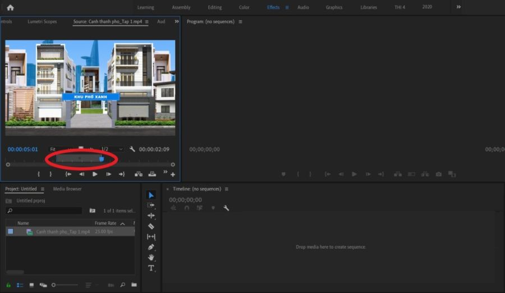This screenshot has height=293, width=505.
Task: Click the Overwrite button in Source monitor
Action: (x=152, y=174)
